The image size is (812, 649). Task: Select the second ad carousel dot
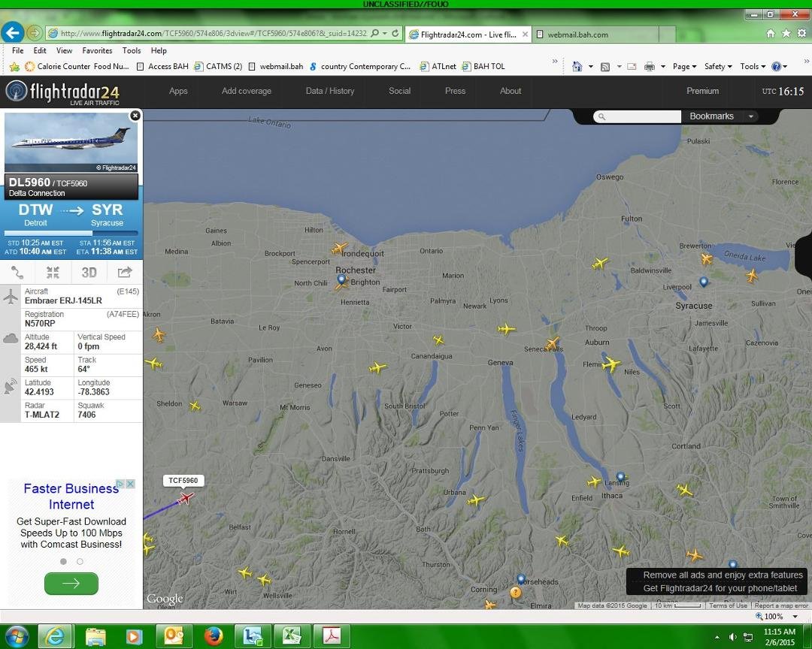[x=80, y=562]
